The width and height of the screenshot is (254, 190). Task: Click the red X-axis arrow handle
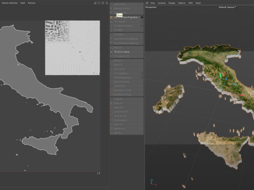(x=242, y=95)
